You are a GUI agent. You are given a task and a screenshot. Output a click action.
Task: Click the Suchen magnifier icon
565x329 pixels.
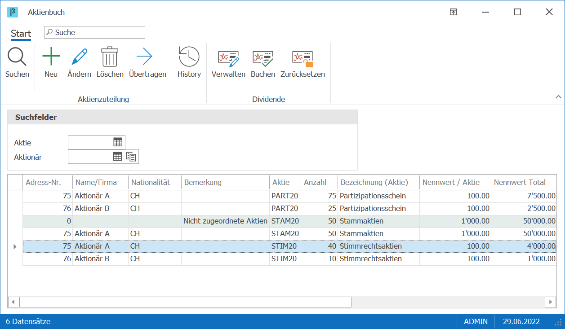coord(17,57)
